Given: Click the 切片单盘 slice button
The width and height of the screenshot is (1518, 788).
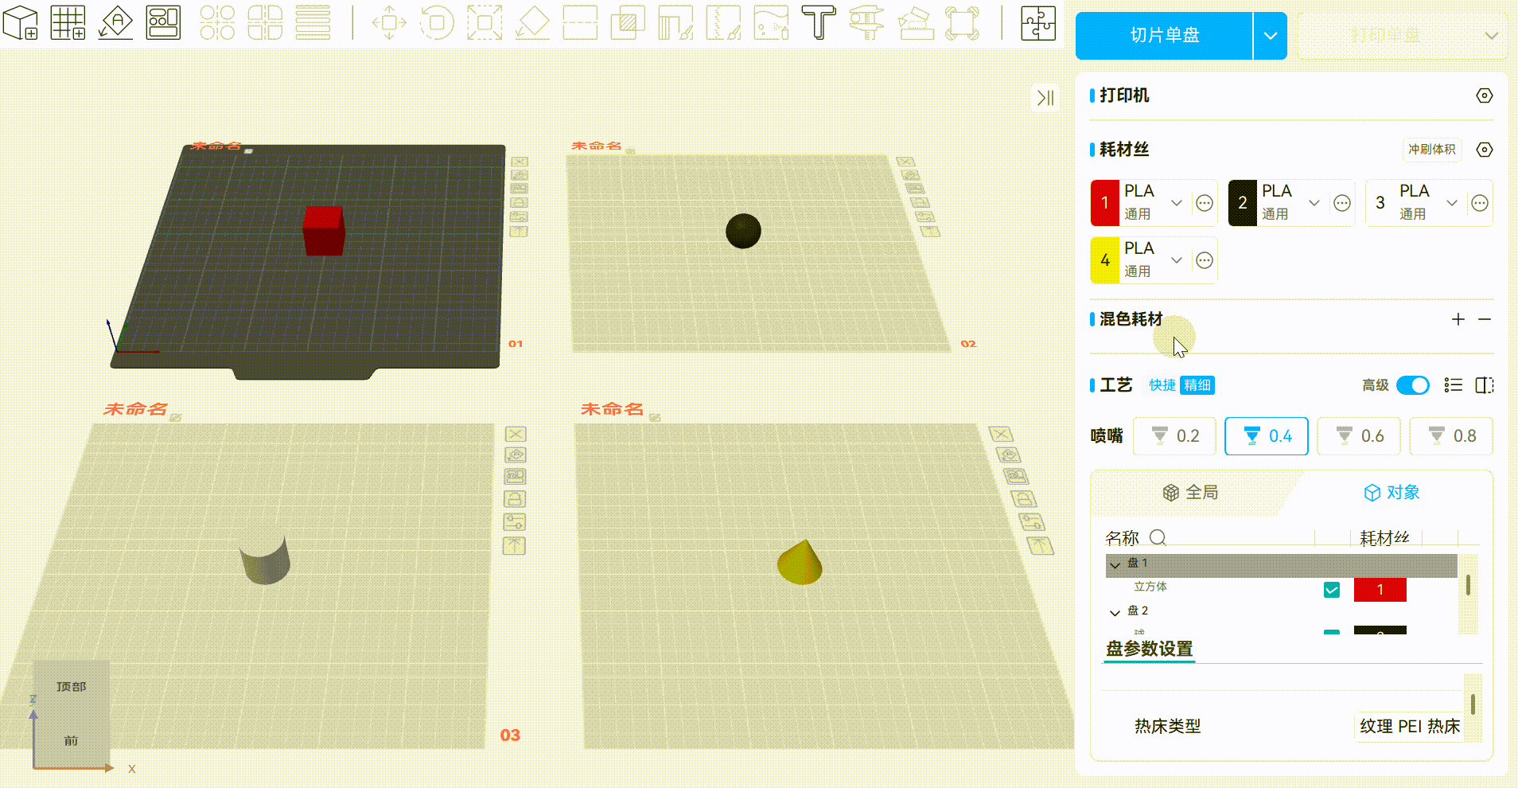Looking at the screenshot, I should (x=1165, y=36).
